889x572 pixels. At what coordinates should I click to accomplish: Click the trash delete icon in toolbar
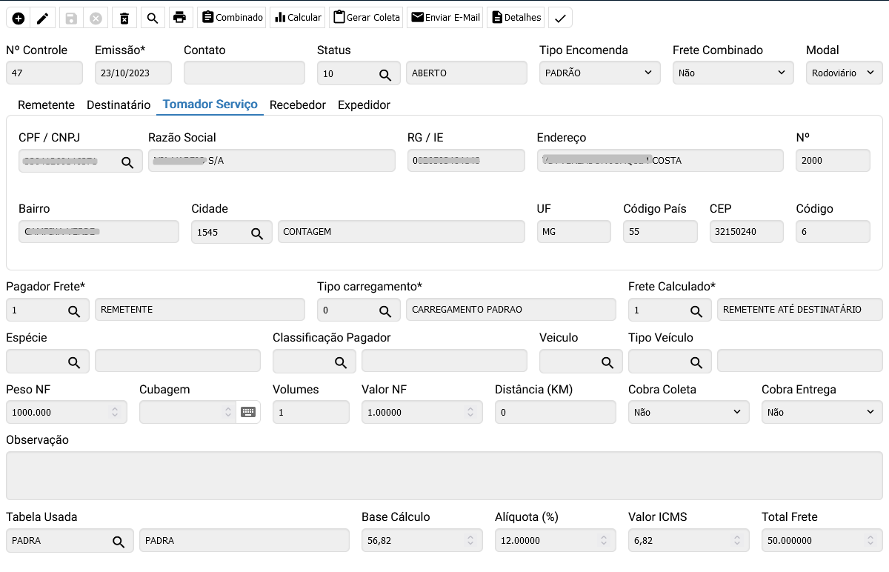[124, 18]
